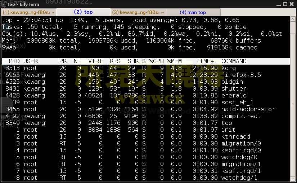Click the init process name
Image resolution: width=297 pixels, height=183 pixels.
pos(229,130)
